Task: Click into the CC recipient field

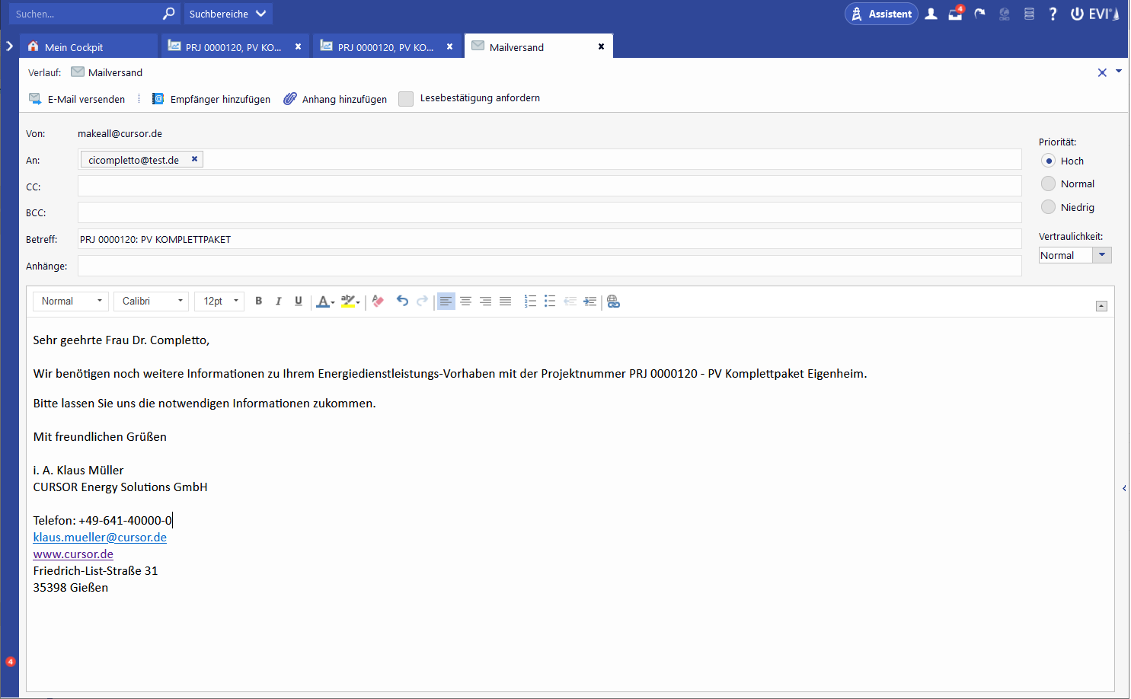Action: (x=548, y=187)
